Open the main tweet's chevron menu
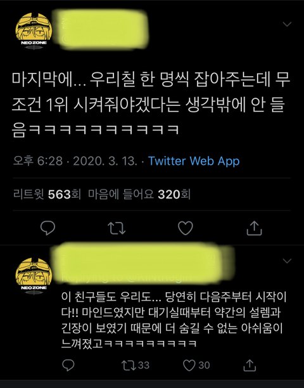The image size is (304, 388). coord(287,24)
